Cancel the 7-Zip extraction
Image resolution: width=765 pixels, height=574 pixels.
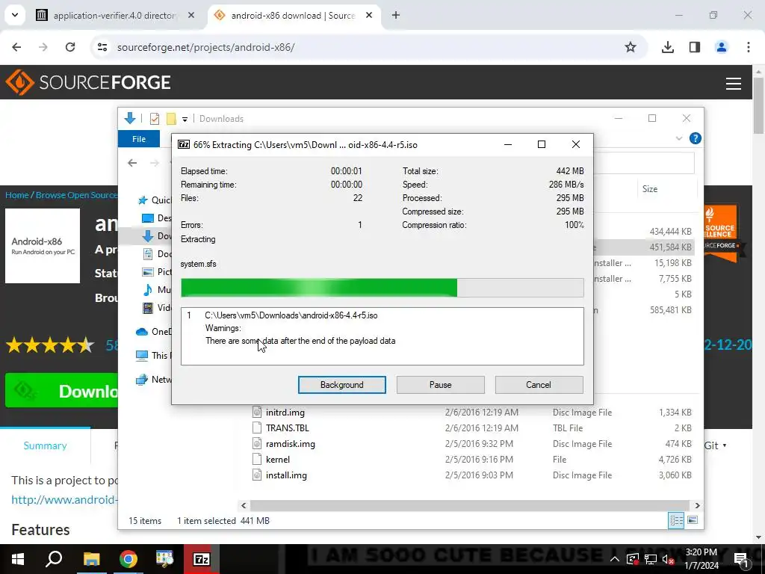click(x=539, y=385)
